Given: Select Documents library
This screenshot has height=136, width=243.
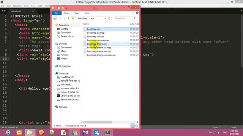Looking at the screenshot, I should [x=66, y=47].
